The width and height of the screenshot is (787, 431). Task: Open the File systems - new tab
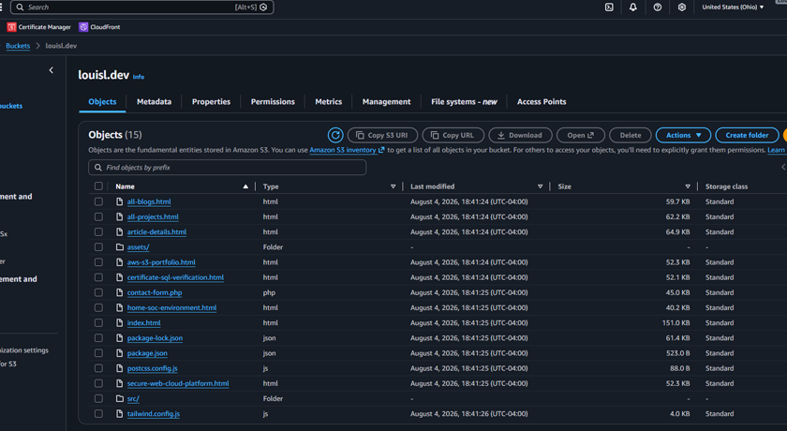pos(464,101)
